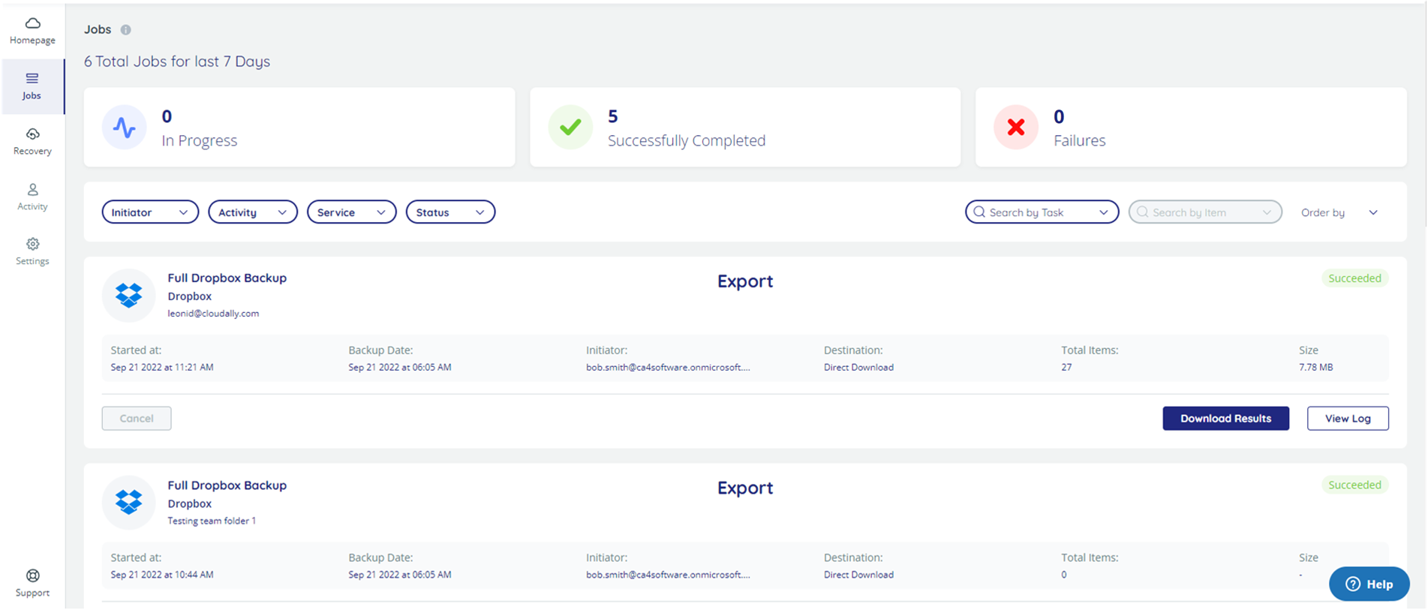Click the Dropbox icon for Testing team folder 1
Image resolution: width=1428 pixels, height=610 pixels.
128,502
